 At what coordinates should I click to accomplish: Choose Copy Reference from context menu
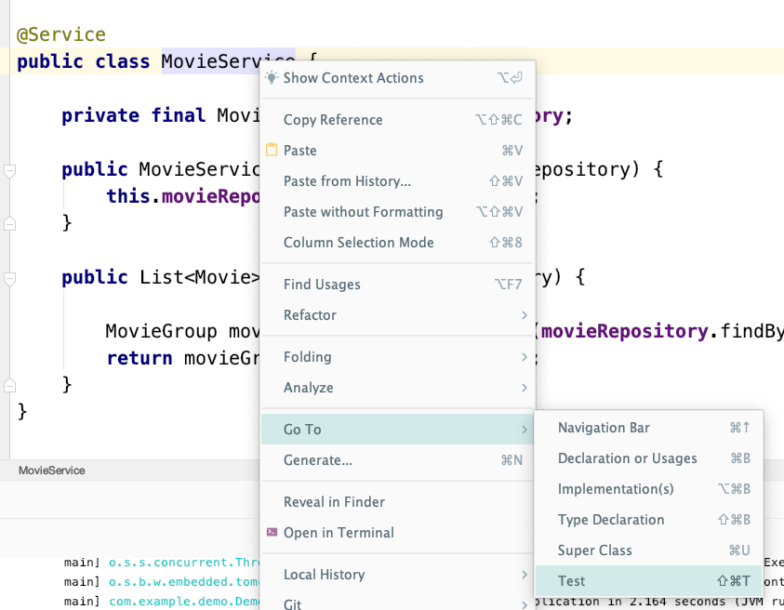coord(398,120)
